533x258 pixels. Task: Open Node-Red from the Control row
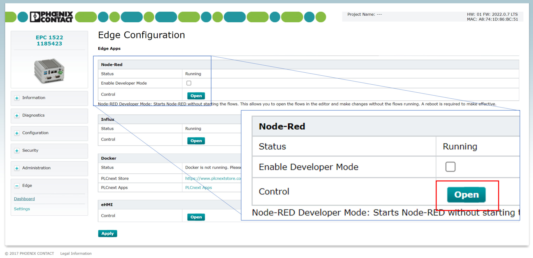(196, 96)
